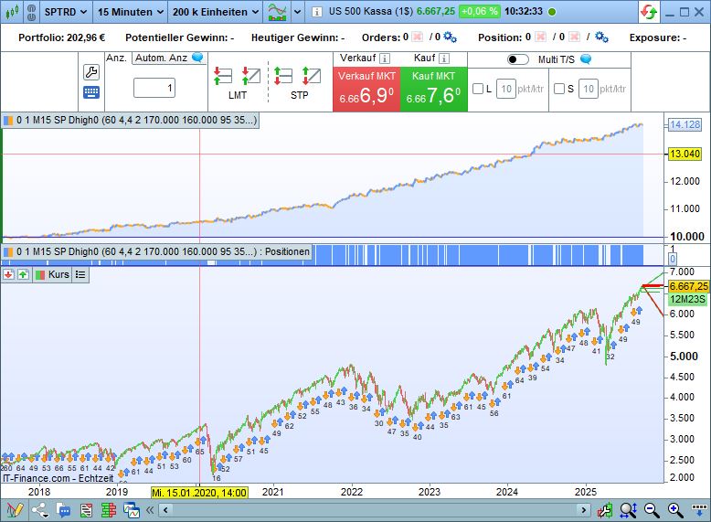Click the multiple chart windows icon
This screenshot has width=711, height=522.
[x=132, y=511]
